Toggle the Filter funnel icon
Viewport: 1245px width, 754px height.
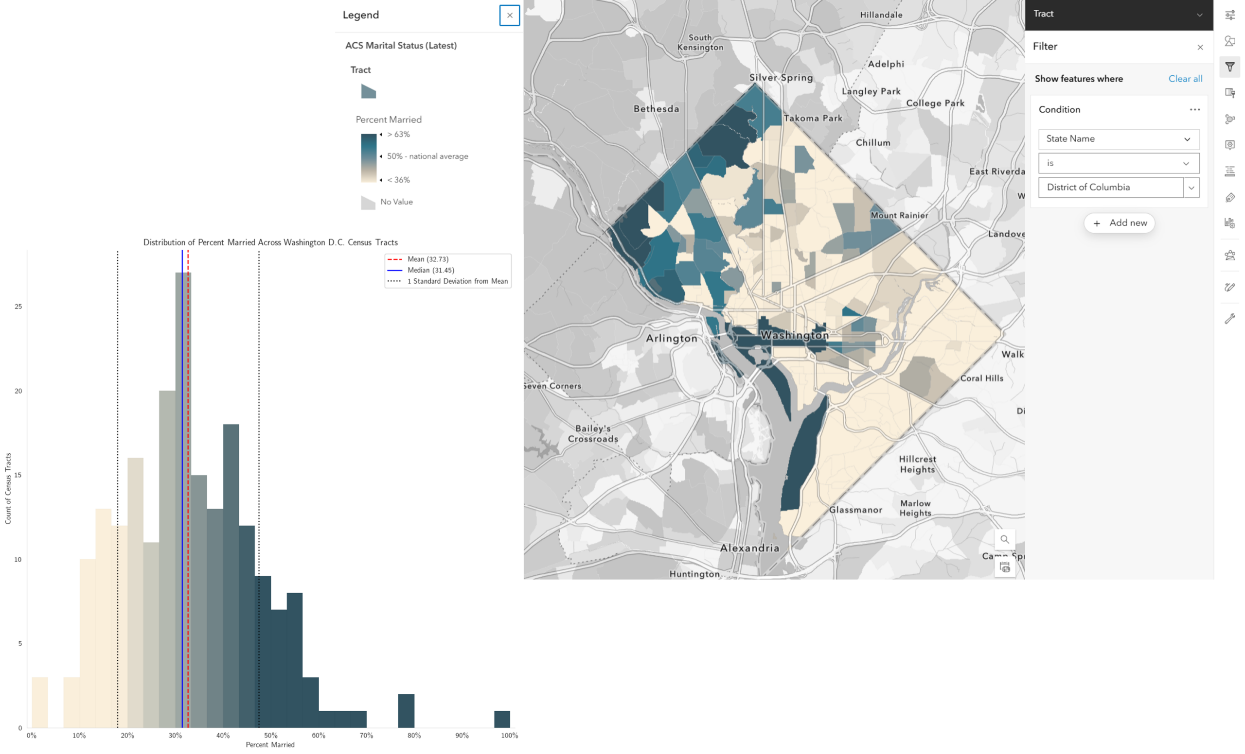(x=1229, y=67)
